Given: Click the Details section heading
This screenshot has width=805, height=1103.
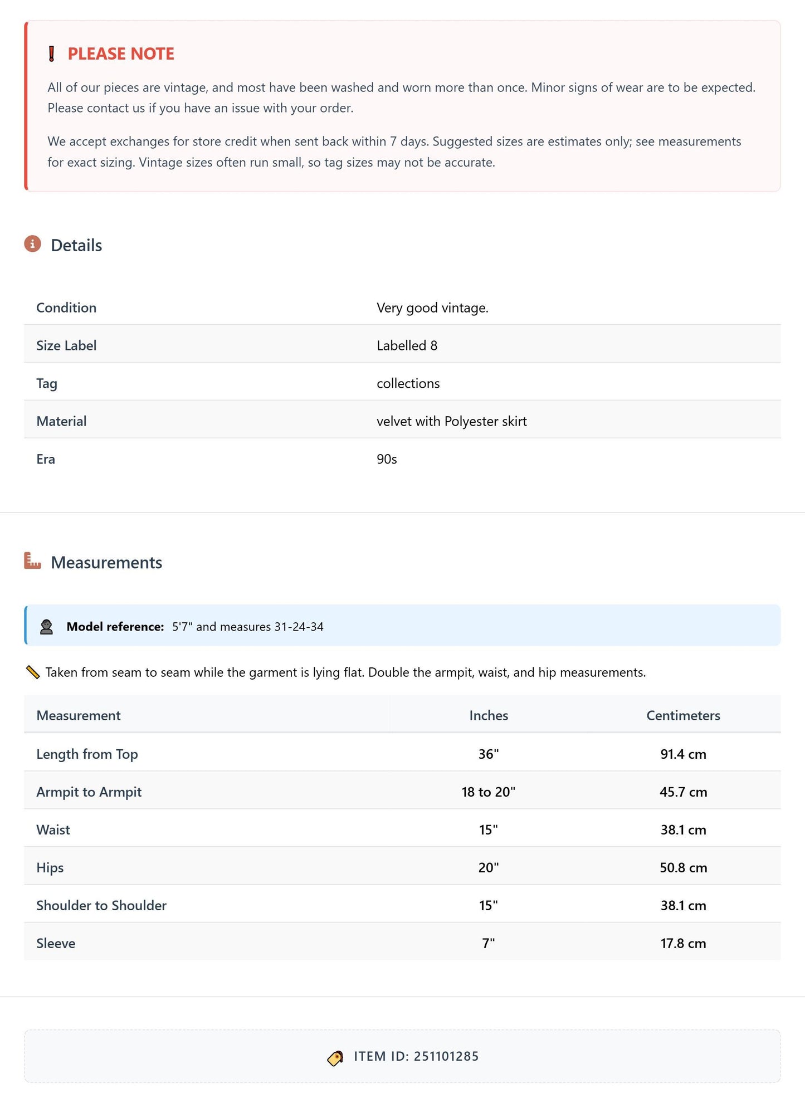Looking at the screenshot, I should 76,245.
